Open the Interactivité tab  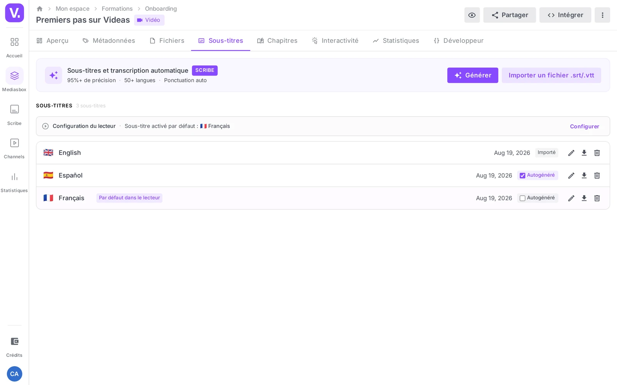(335, 41)
